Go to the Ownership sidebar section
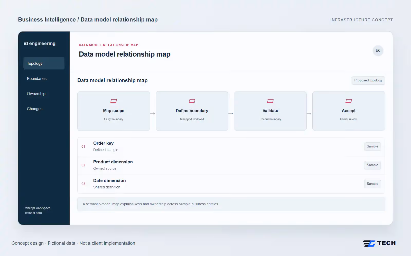The height and width of the screenshot is (256, 411). pos(44,94)
